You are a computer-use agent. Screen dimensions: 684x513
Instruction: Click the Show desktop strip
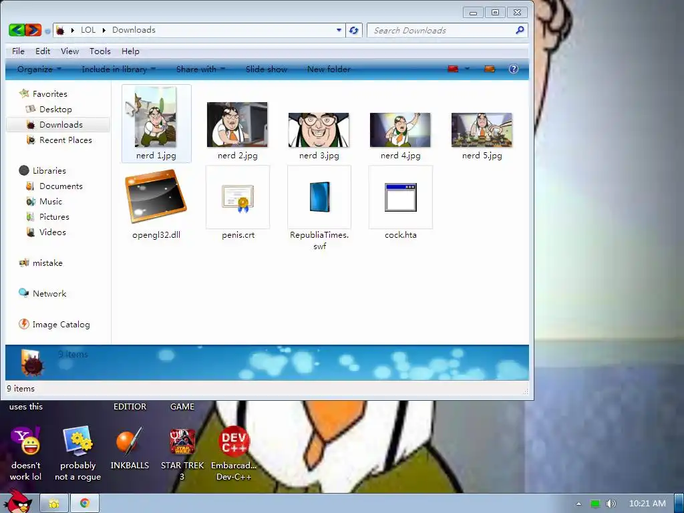[679, 504]
